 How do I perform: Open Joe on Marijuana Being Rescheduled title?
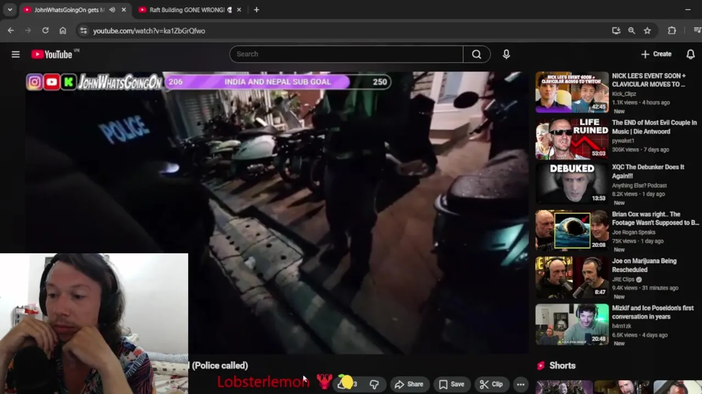[644, 265]
